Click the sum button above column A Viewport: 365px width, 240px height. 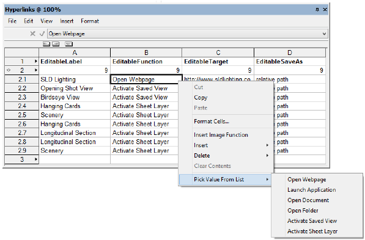[68, 44]
